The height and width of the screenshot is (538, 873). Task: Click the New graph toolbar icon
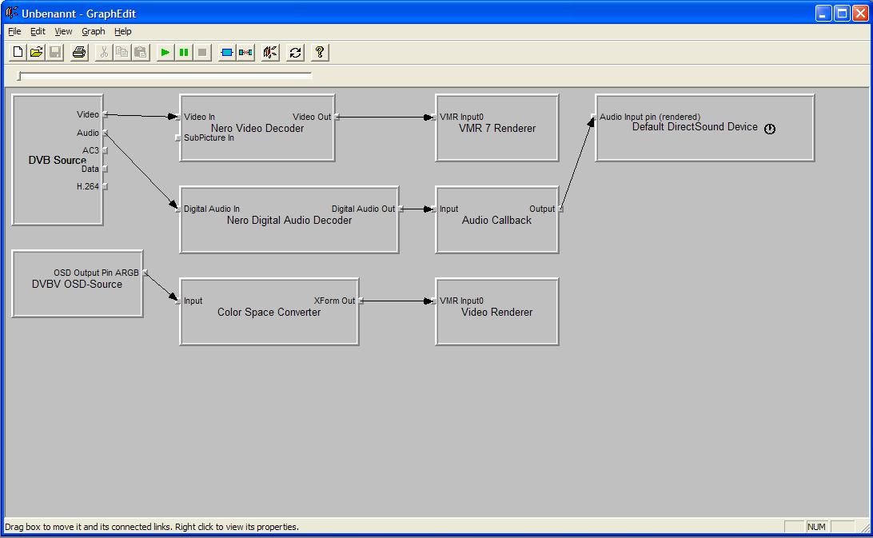[18, 53]
